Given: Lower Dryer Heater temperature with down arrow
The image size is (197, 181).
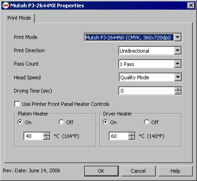Looking at the screenshot, I should (131, 138).
